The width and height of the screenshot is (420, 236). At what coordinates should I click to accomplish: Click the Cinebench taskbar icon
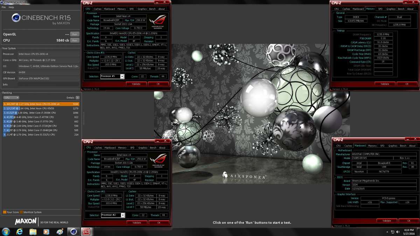click(73, 232)
